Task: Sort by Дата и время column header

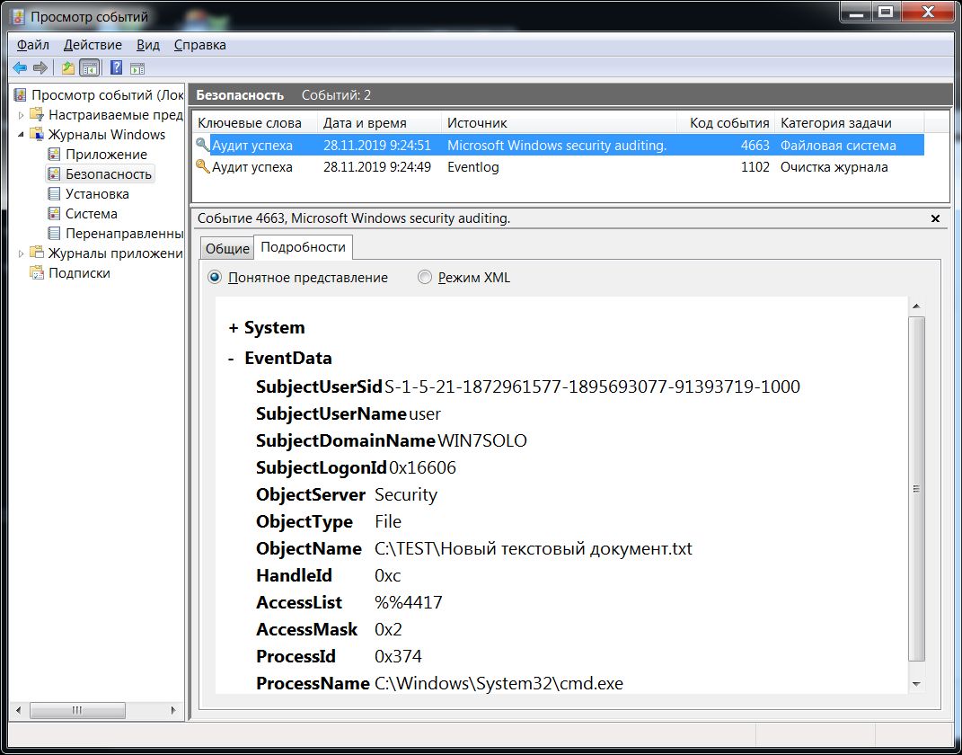Action: 379,123
